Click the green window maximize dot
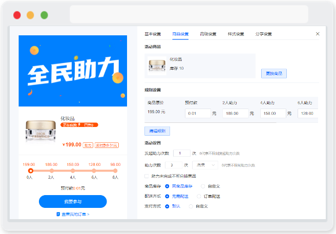The image size is (336, 234). (x=45, y=15)
